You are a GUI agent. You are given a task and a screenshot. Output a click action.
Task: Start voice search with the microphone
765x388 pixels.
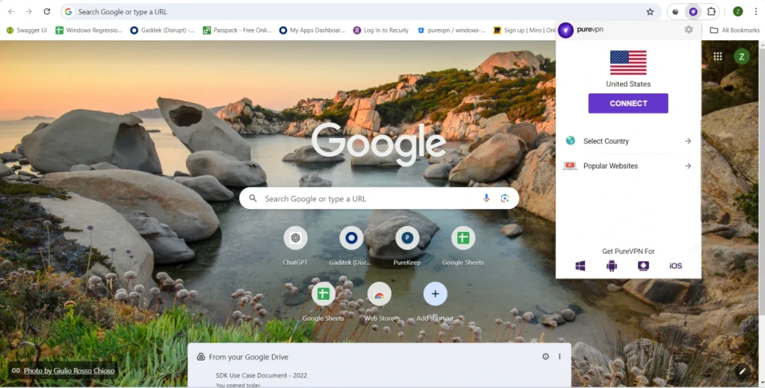pos(486,198)
